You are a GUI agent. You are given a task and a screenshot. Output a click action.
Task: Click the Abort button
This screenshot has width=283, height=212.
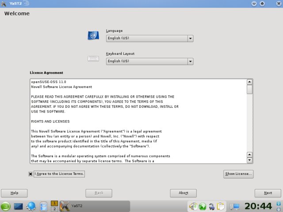pyautogui.click(x=183, y=193)
